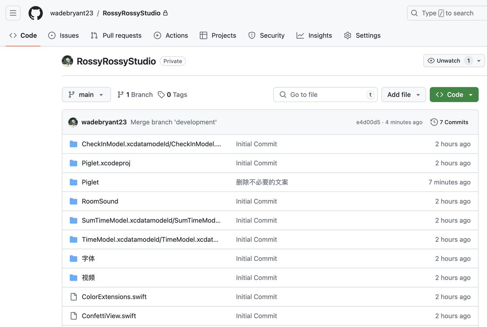This screenshot has height=327, width=487.
Task: Open the Add file dropdown
Action: coord(404,95)
